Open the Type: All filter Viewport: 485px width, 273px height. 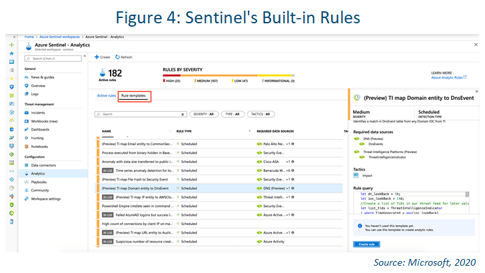[x=233, y=114]
